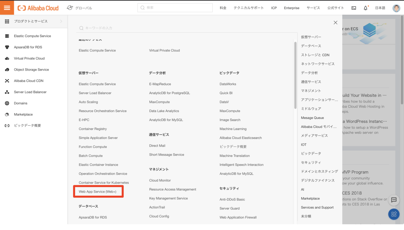Open Key Management Service
404x230 pixels.
(x=168, y=198)
